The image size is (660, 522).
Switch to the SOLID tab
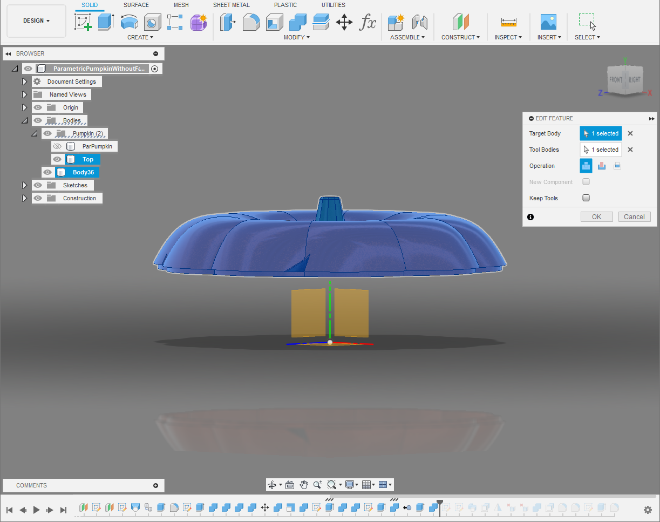(x=90, y=5)
